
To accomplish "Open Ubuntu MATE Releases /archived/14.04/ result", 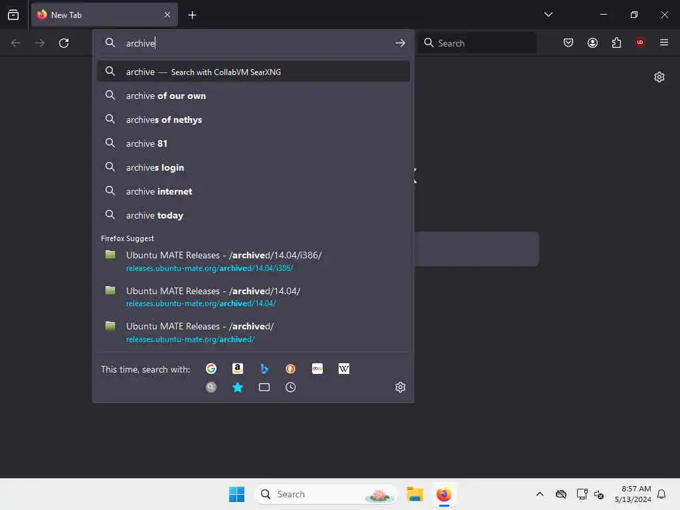I will tap(254, 297).
